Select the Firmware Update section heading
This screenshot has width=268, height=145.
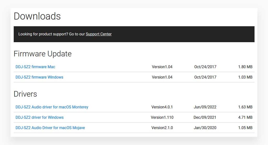[x=43, y=54]
